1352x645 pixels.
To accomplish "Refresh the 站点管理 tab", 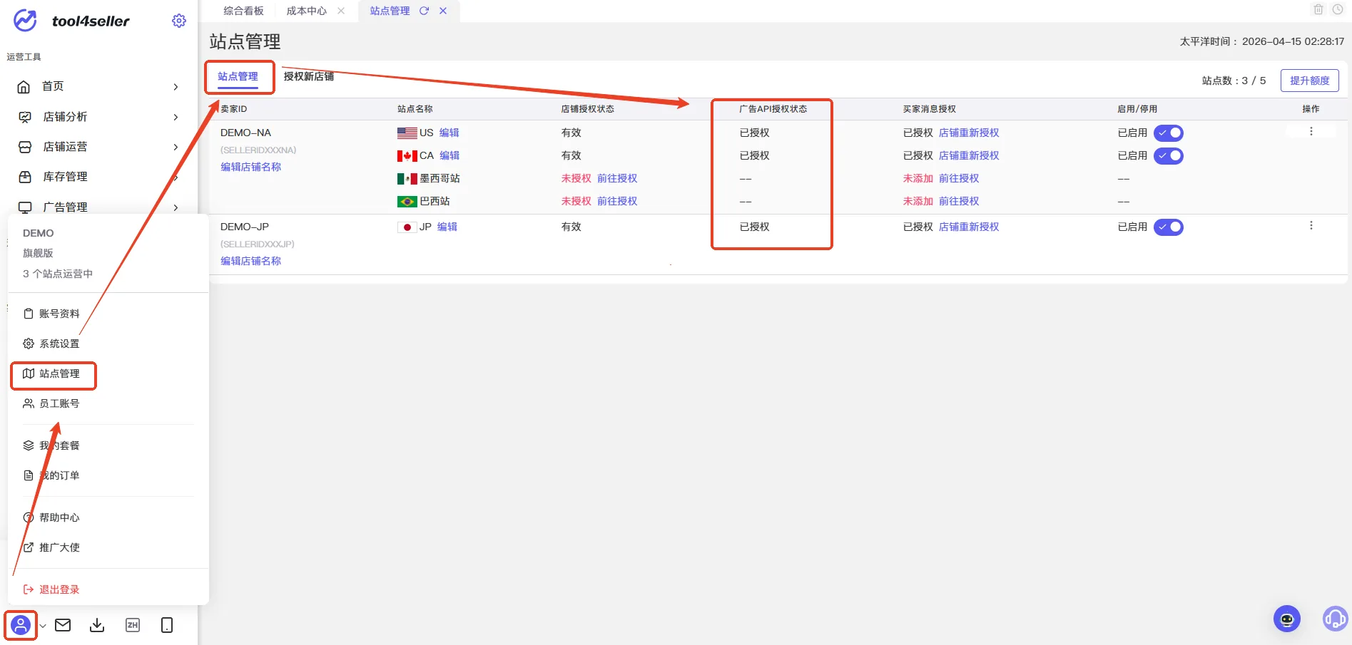I will coord(424,11).
